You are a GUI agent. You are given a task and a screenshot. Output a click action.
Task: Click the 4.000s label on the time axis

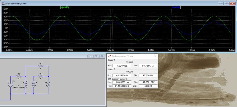tap(50, 50)
